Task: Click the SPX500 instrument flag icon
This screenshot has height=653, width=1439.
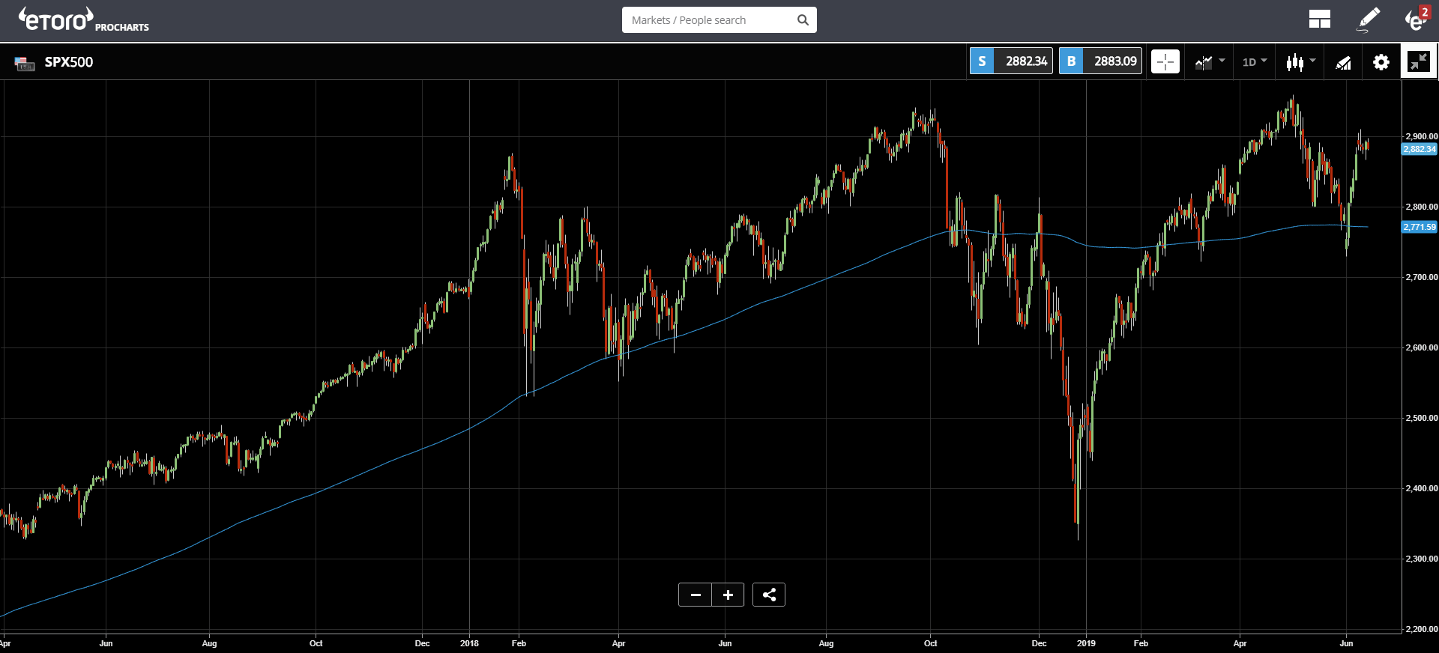Action: click(x=25, y=63)
